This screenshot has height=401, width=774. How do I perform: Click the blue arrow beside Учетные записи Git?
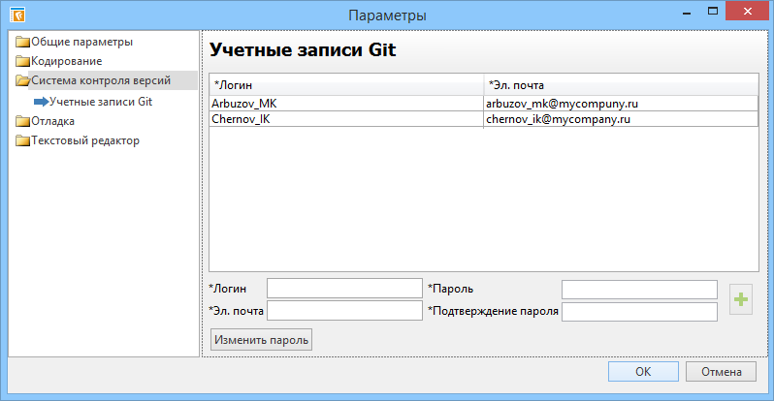click(x=40, y=101)
